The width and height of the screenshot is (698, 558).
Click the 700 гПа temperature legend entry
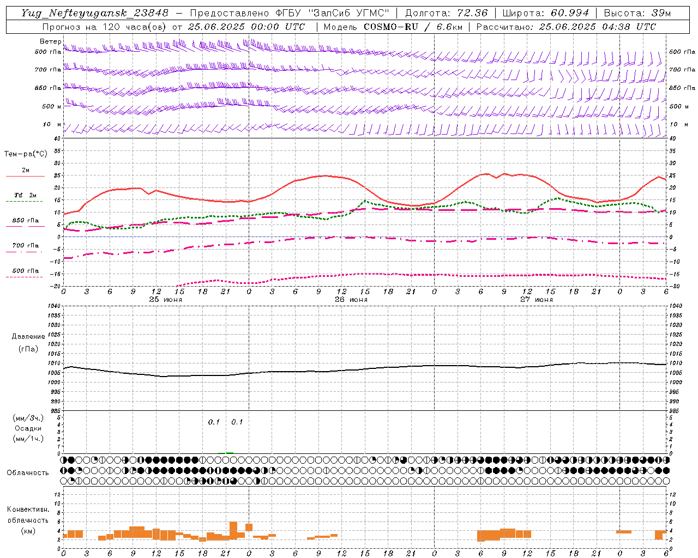(x=25, y=246)
